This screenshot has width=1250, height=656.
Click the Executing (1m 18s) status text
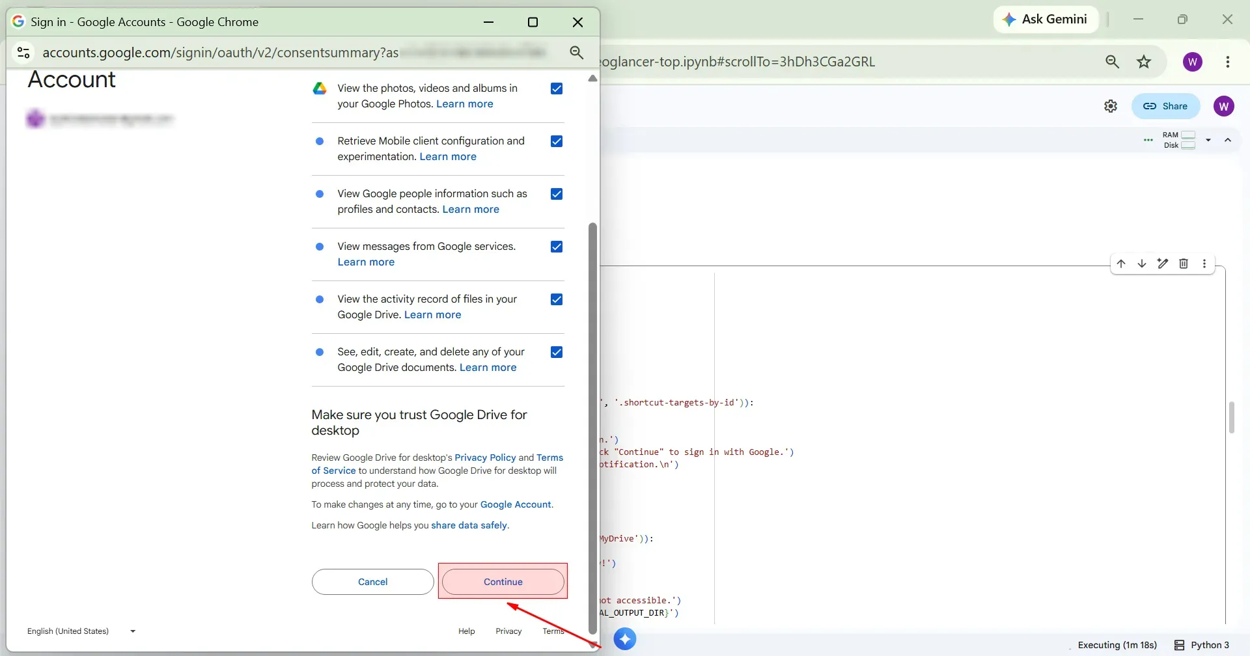[1117, 645]
